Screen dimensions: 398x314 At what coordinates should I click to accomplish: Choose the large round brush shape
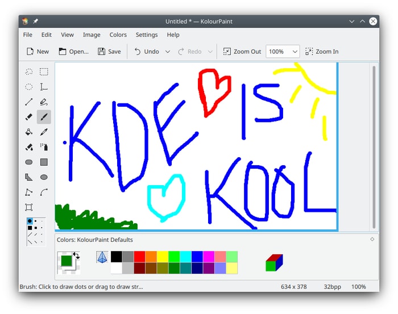click(x=30, y=221)
